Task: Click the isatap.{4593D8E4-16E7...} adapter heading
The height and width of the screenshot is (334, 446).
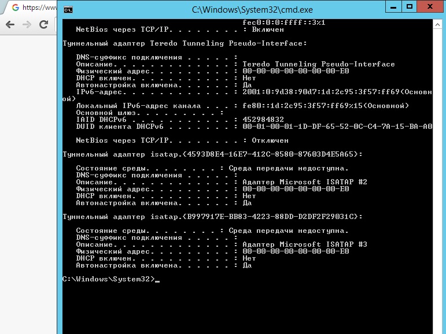Action: [212, 154]
